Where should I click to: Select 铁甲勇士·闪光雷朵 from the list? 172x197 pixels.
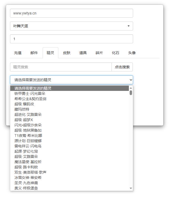(69, 94)
